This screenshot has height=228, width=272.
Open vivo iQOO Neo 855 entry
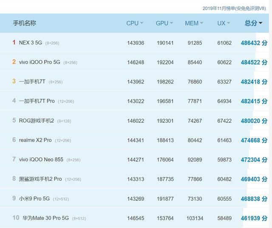pyautogui.click(x=41, y=159)
